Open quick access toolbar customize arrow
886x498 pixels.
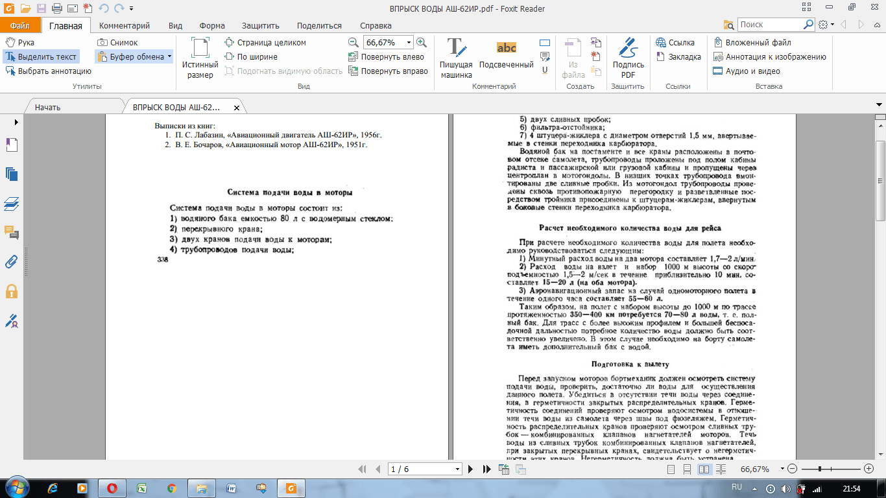(x=132, y=9)
